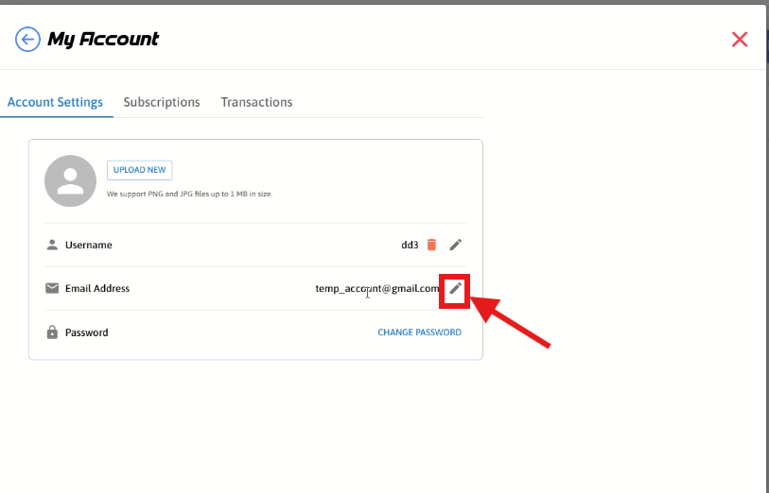Select the username value dd3

pyautogui.click(x=410, y=245)
